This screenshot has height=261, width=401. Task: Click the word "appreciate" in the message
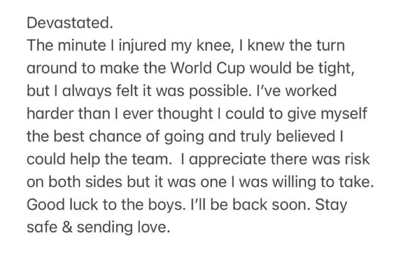[244, 158]
